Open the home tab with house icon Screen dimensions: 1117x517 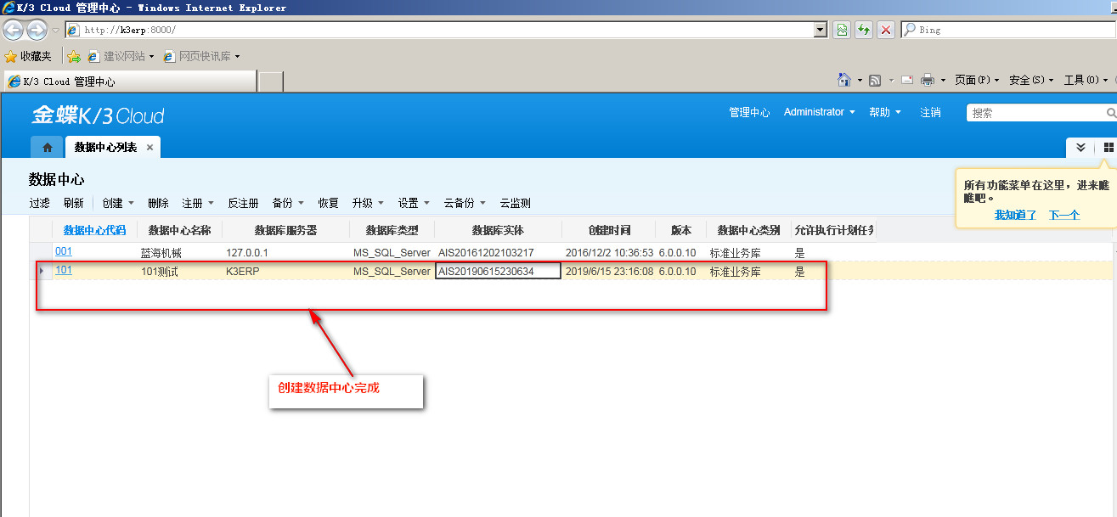tap(47, 147)
